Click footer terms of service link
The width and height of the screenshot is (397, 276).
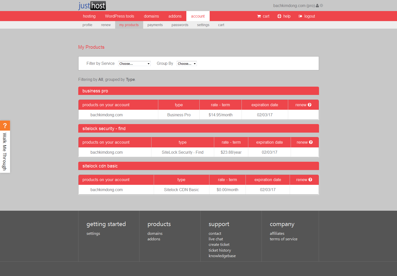284,239
